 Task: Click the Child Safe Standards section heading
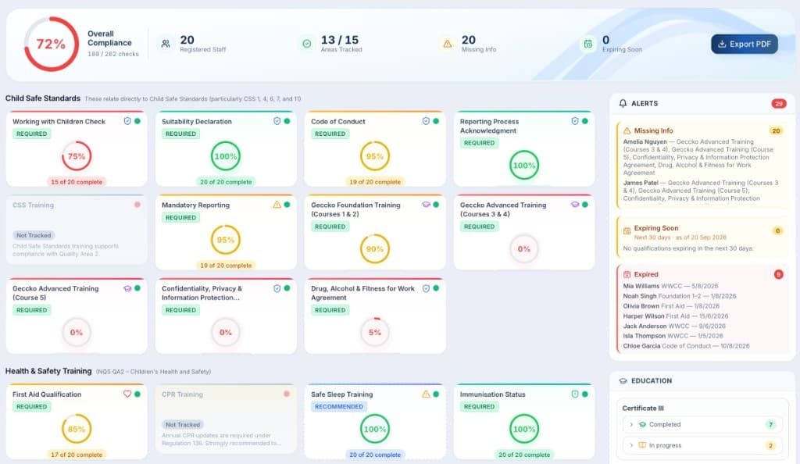tap(43, 98)
